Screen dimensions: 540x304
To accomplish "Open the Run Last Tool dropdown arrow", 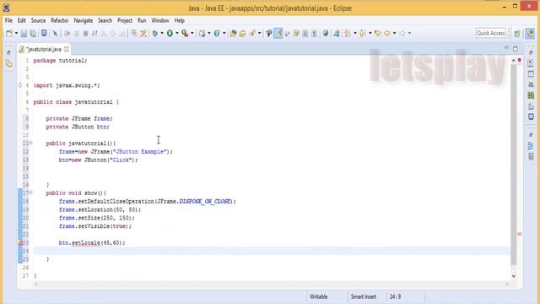I will (x=192, y=33).
